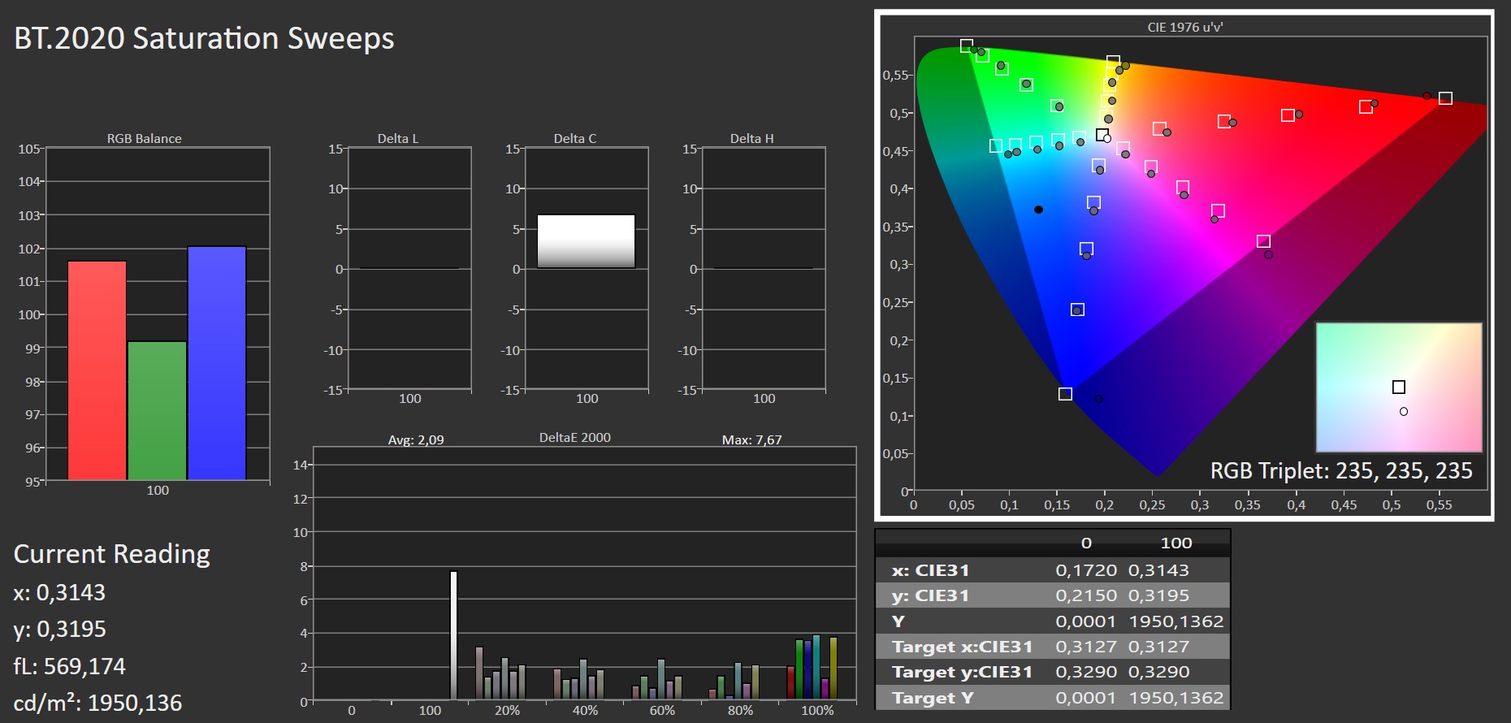This screenshot has width=1511, height=723.
Task: Select the 100% cyan target square in CIE chart
Action: pos(996,146)
